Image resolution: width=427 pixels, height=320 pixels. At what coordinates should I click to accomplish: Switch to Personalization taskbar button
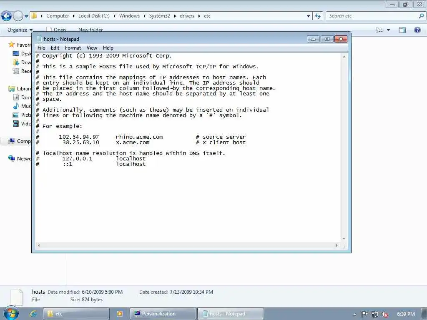tap(163, 314)
